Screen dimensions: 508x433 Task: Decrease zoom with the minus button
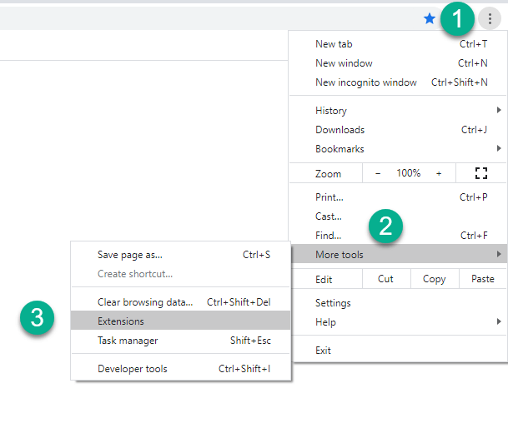(x=378, y=174)
